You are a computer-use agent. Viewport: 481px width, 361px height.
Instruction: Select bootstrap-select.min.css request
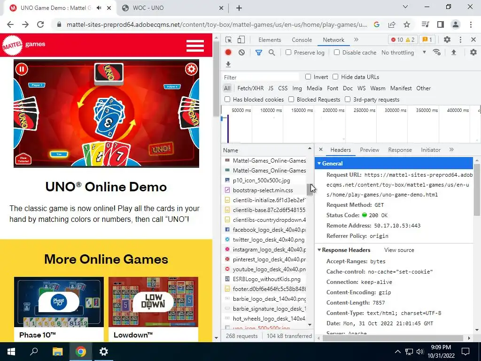coord(264,190)
